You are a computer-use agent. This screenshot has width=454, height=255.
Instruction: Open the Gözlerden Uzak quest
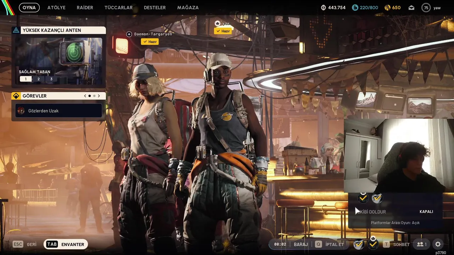point(59,111)
